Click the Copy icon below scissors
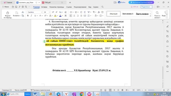This screenshot has height=96, width=171. pyautogui.click(x=23, y=16)
